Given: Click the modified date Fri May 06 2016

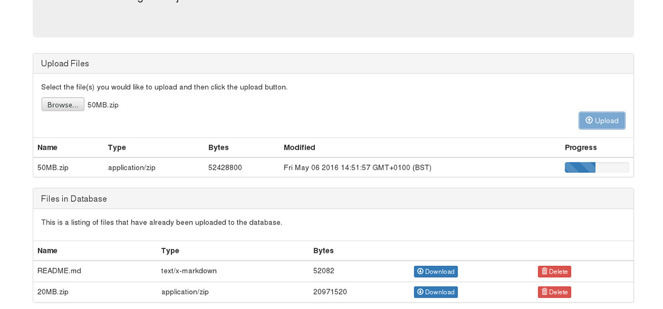Looking at the screenshot, I should click(357, 167).
